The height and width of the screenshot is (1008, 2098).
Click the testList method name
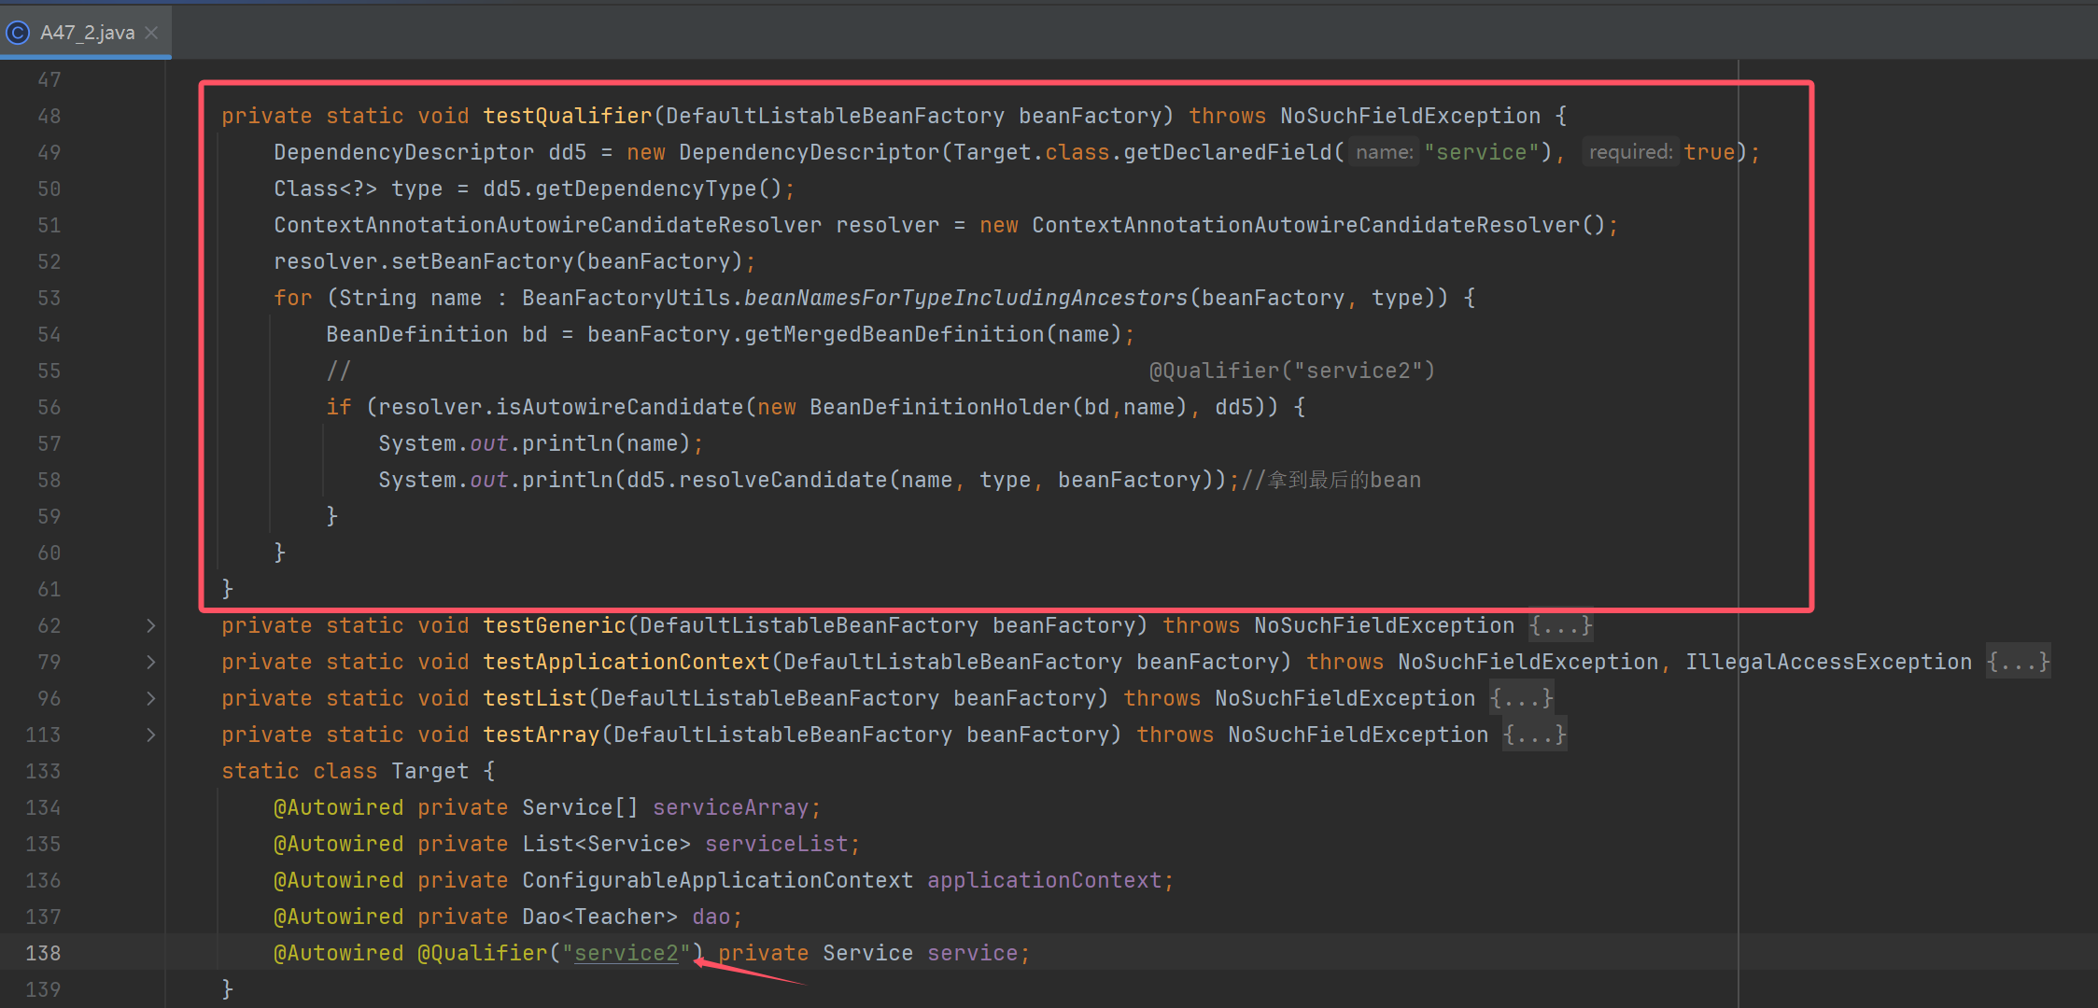[x=535, y=698]
